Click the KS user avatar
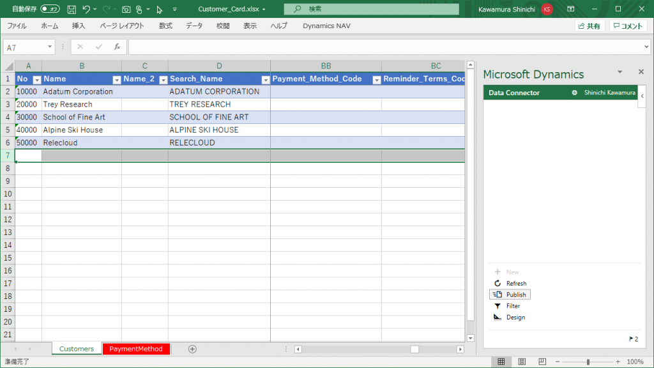654x368 pixels. (547, 9)
